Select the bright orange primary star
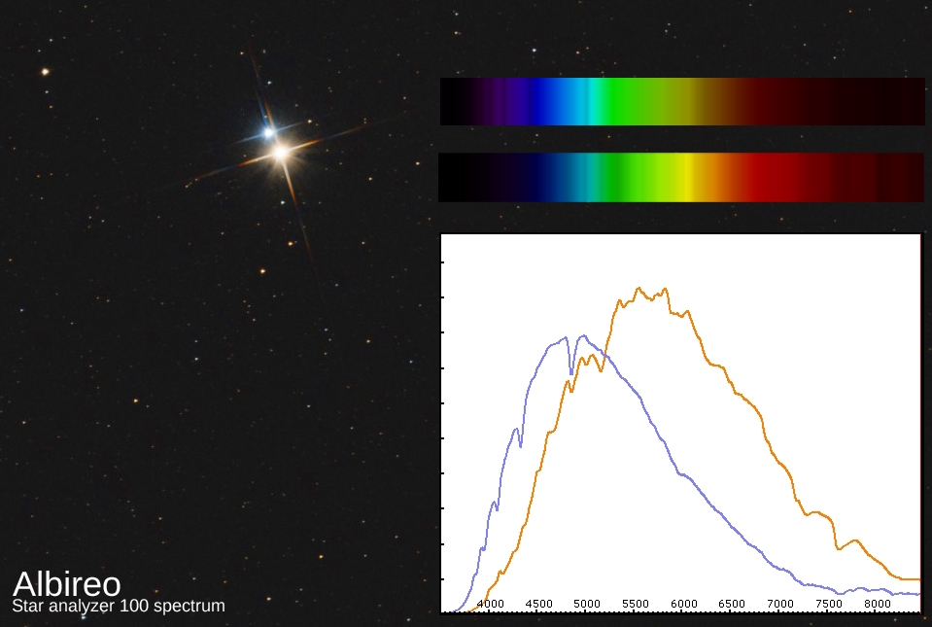932x627 pixels. (280, 153)
